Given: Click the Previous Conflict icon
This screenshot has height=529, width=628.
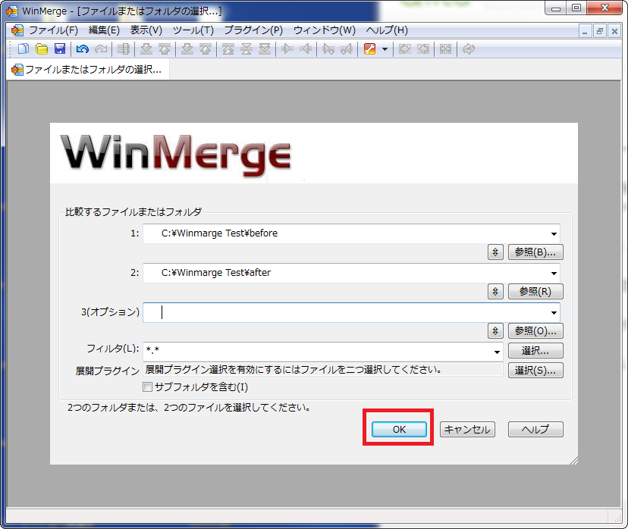Looking at the screenshot, I should click(206, 49).
